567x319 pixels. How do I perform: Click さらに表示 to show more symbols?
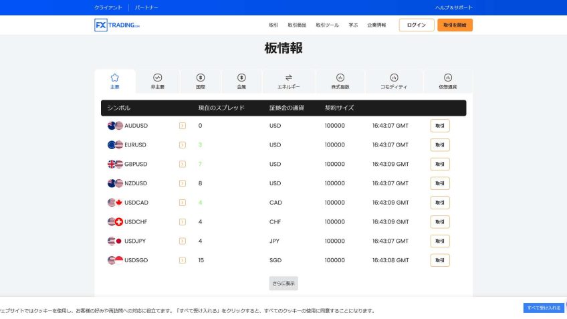(x=283, y=283)
